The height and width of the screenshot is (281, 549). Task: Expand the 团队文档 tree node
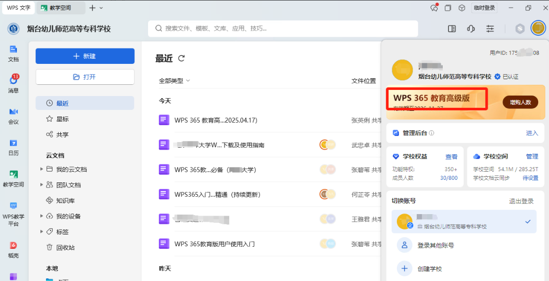click(x=42, y=185)
